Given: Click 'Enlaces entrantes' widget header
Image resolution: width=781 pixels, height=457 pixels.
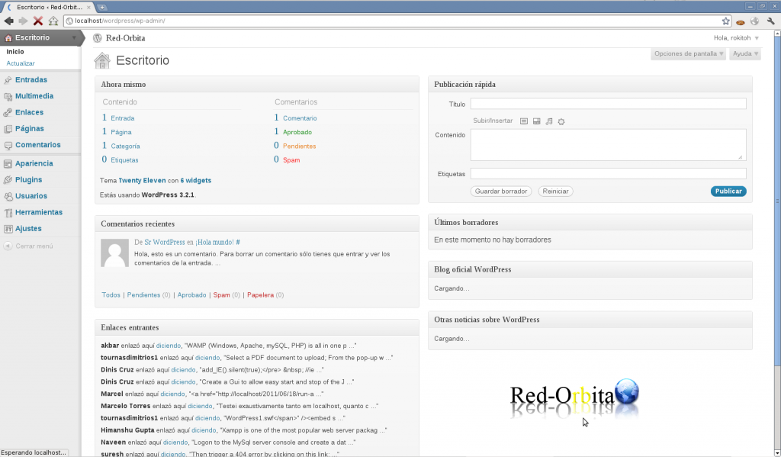Looking at the screenshot, I should (256, 327).
